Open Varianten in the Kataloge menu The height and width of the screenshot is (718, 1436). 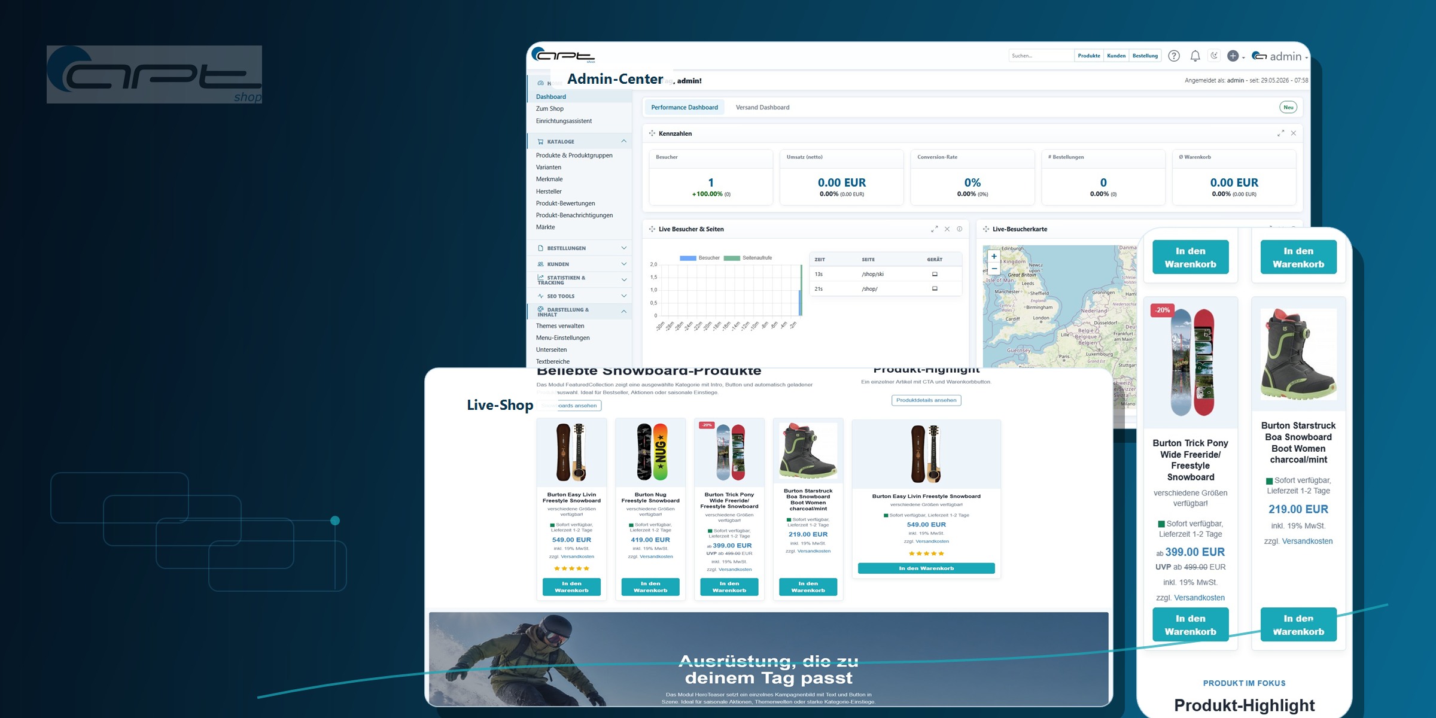click(x=549, y=168)
